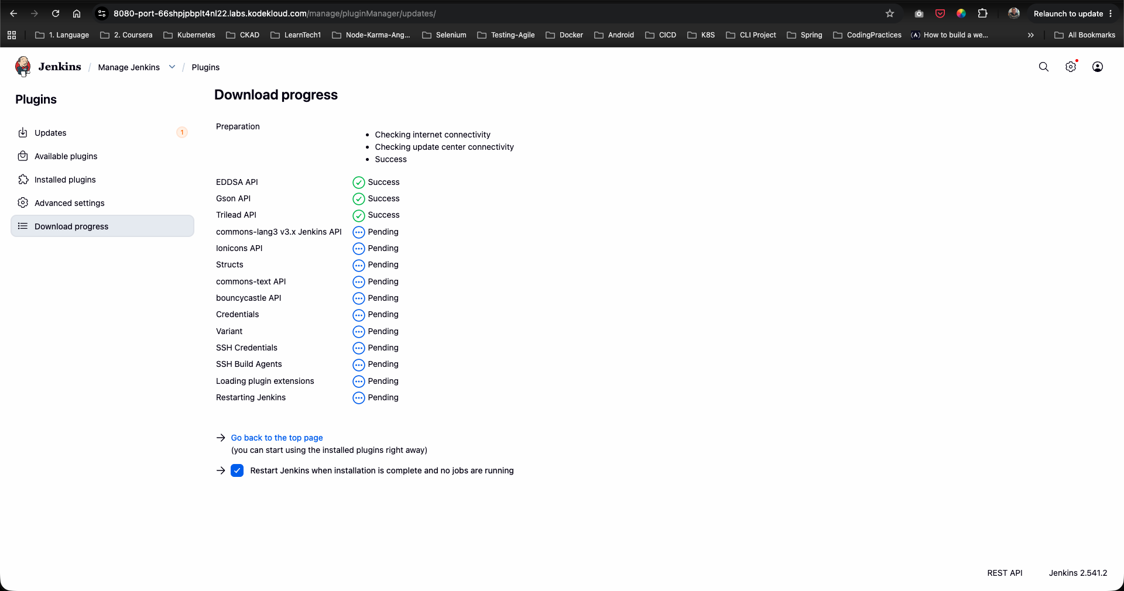Reload the page in browser
The height and width of the screenshot is (591, 1124).
[x=56, y=13]
